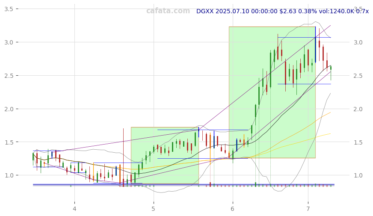Click the DGXX chart title text

[x=282, y=11]
